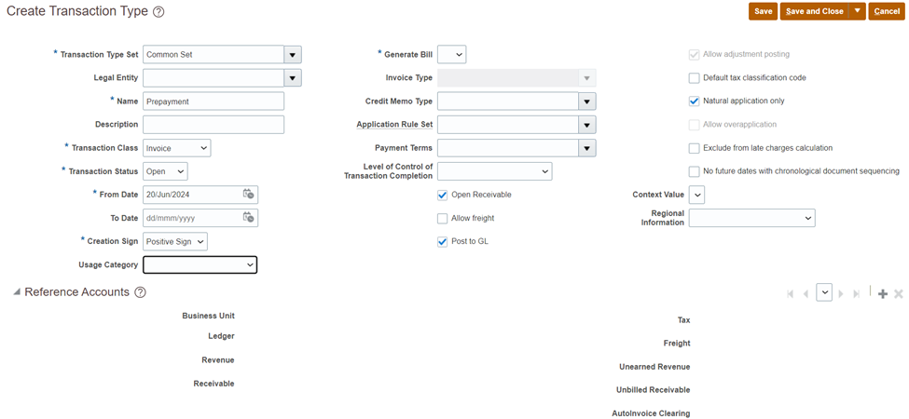
Task: Click Credit Memo Type text field
Action: tap(508, 101)
